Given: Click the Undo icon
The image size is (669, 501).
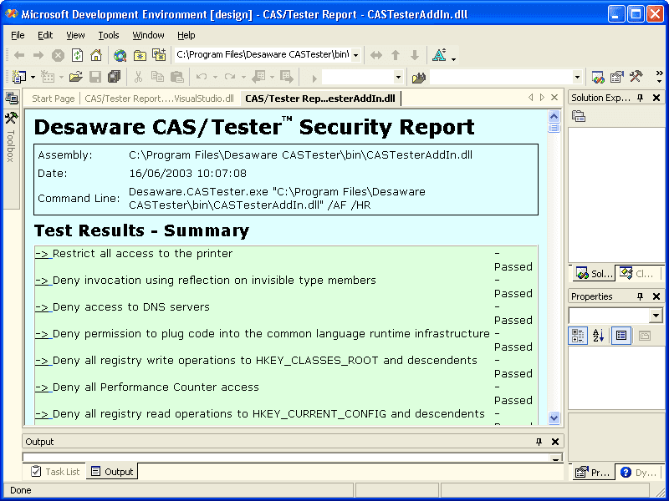Looking at the screenshot, I should [202, 77].
